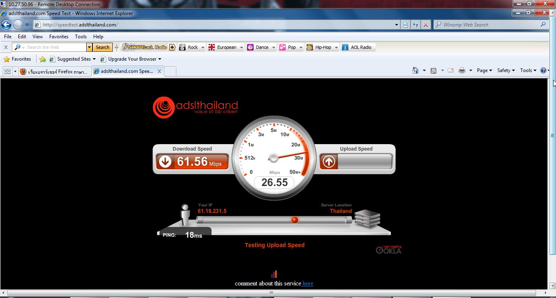Select the adslthailand.com Speed Test tab
The width and height of the screenshot is (556, 298).
[x=124, y=71]
